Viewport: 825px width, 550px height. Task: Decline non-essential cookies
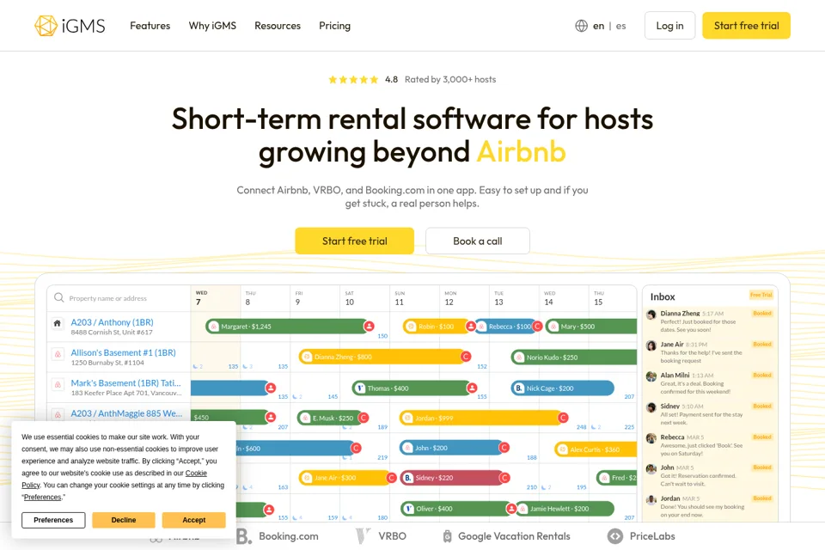(124, 520)
